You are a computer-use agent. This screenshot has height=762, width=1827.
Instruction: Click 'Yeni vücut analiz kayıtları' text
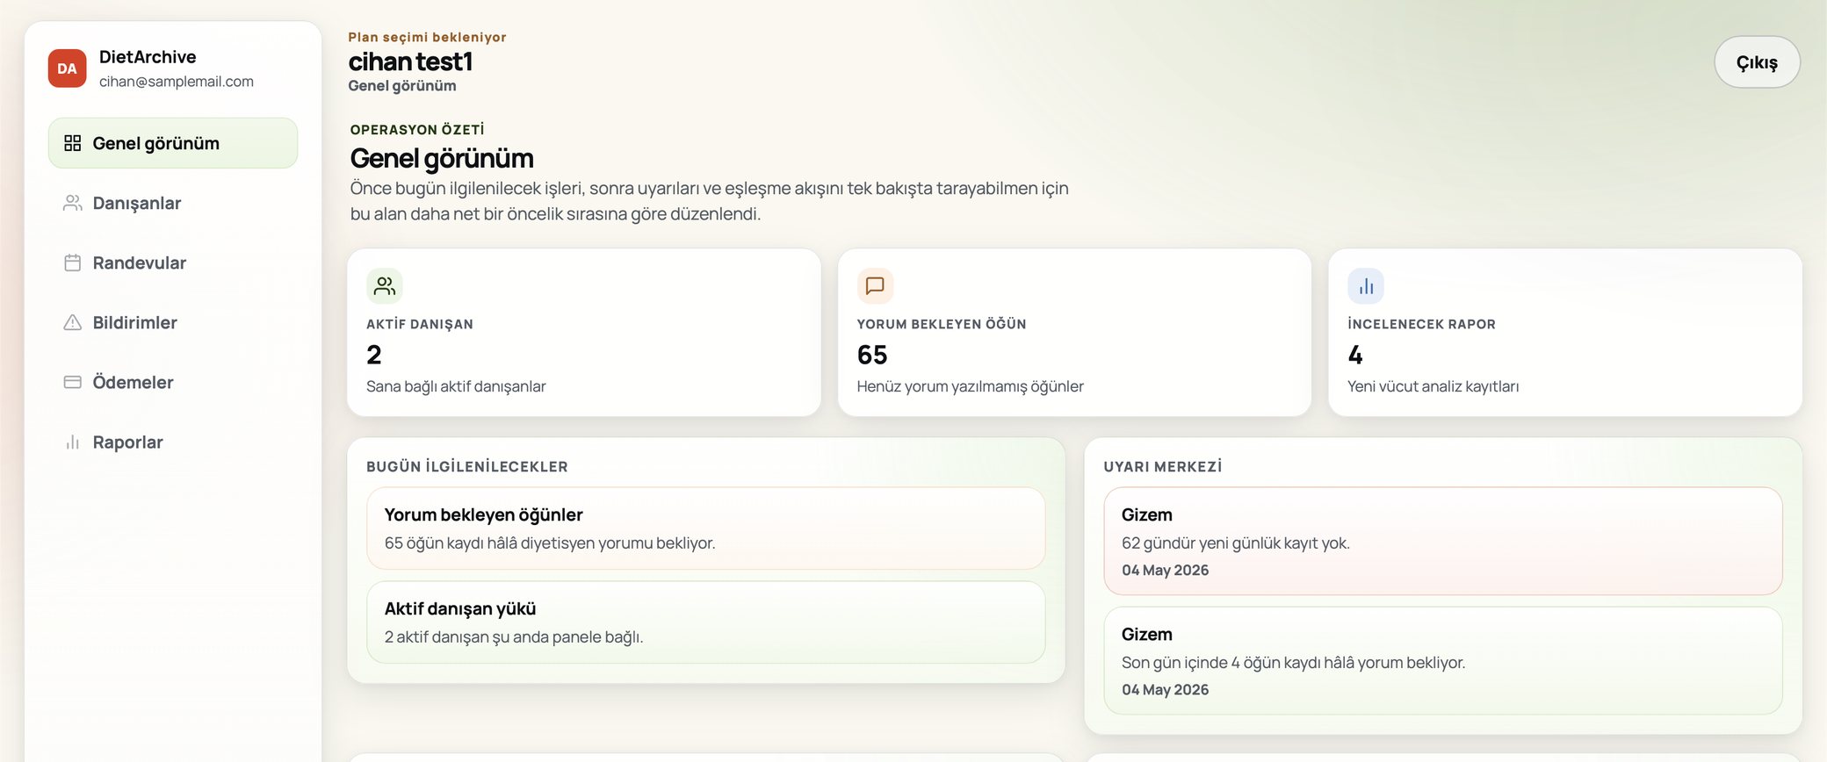click(x=1433, y=386)
